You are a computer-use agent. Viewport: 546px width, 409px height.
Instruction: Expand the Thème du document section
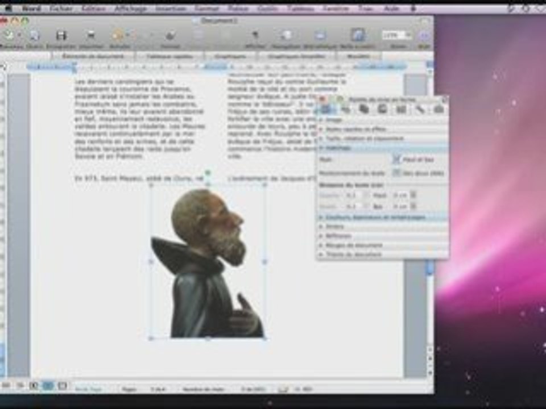point(382,254)
